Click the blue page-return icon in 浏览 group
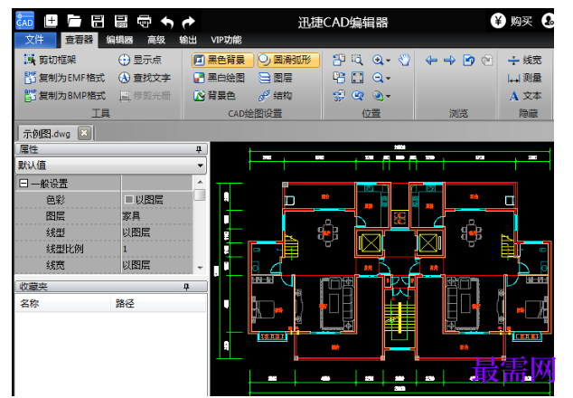Screen dimensions: 573x398 [x=468, y=60]
